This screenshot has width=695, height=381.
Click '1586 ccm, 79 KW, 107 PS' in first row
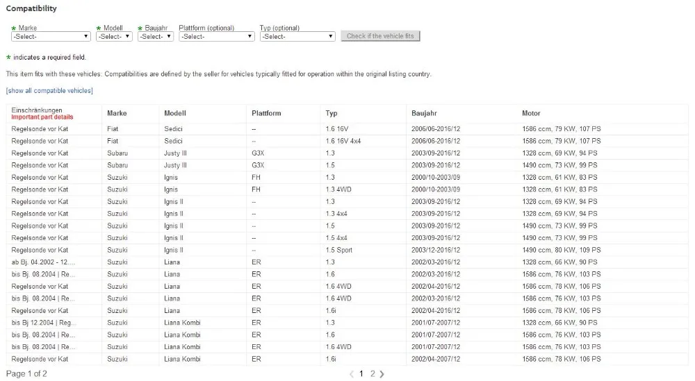click(x=562, y=129)
